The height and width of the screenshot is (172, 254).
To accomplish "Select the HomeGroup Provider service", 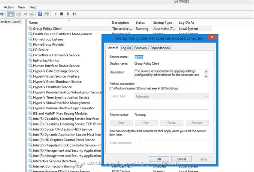I will (x=49, y=45).
